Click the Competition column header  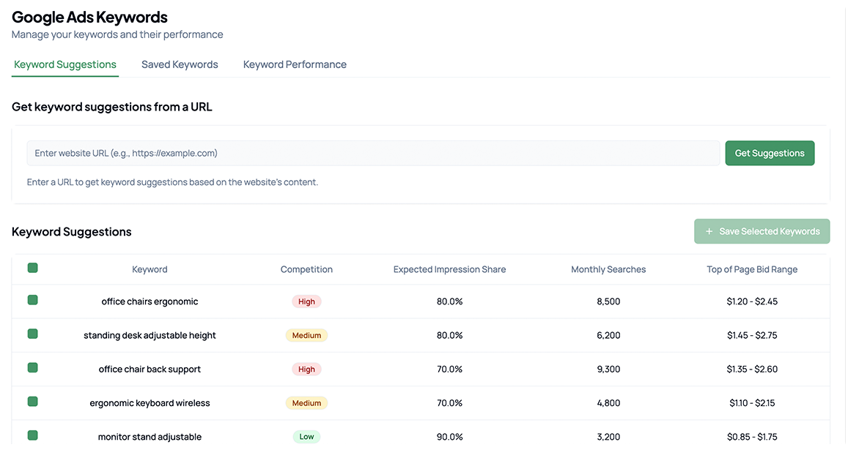click(x=306, y=269)
